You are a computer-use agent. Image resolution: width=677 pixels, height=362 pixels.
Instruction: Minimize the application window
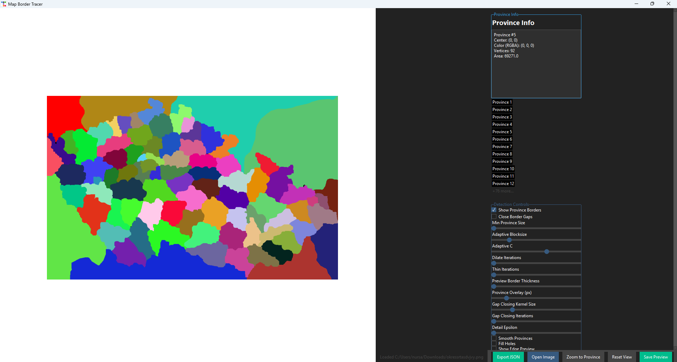tap(636, 4)
